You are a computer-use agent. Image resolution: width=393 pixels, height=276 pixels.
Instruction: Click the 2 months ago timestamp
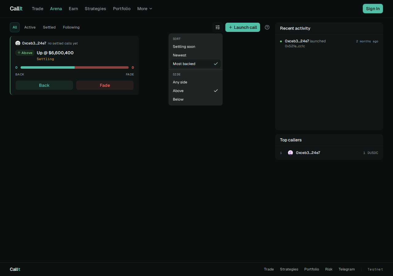tap(367, 41)
